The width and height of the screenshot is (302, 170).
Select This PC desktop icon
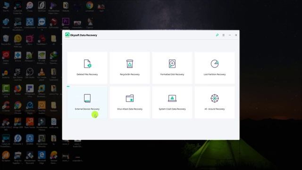click(6, 7)
